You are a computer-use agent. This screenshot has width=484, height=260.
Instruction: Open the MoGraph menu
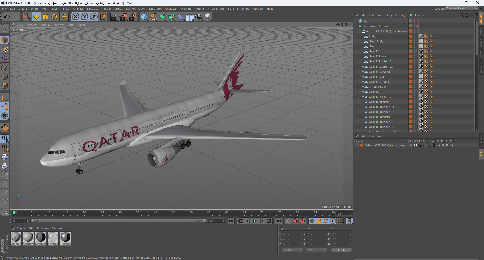pos(155,9)
